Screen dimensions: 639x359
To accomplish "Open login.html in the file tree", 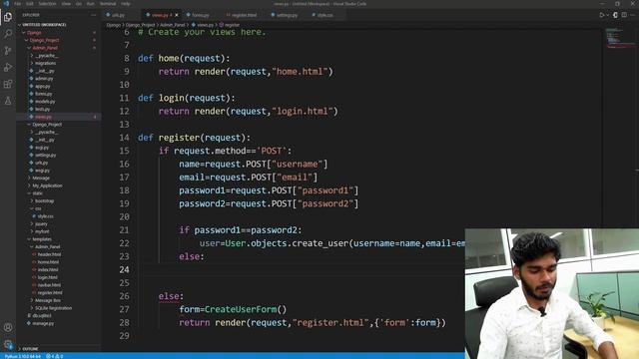I will (x=47, y=277).
